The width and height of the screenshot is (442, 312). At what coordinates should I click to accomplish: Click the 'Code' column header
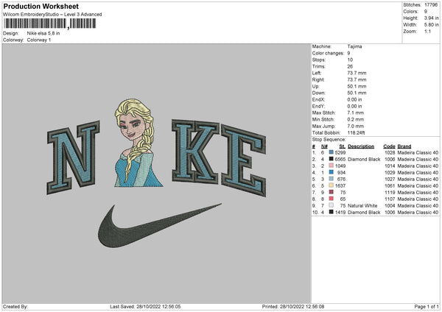(389, 146)
